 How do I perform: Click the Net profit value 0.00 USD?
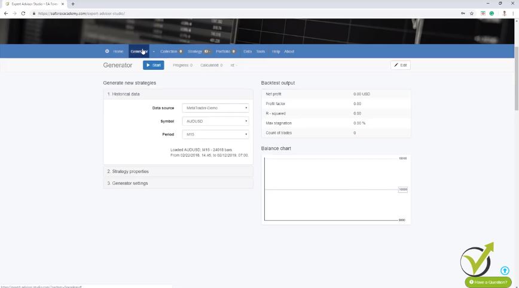click(x=361, y=94)
